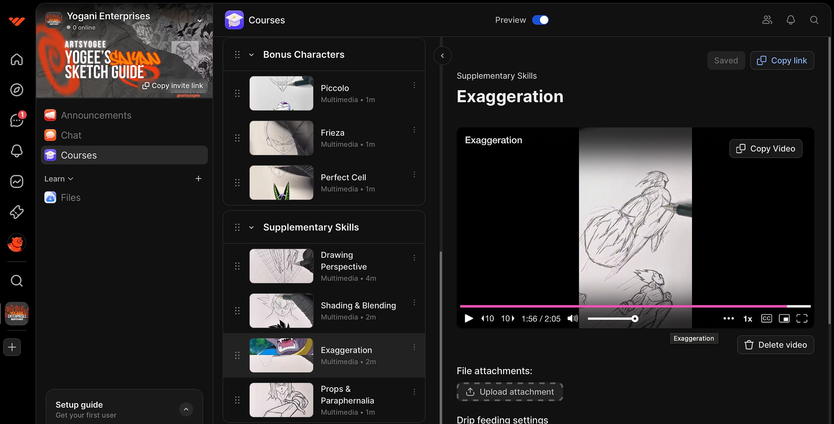The height and width of the screenshot is (424, 834).
Task: Seek on the pink video progress bar
Action: [x=635, y=306]
